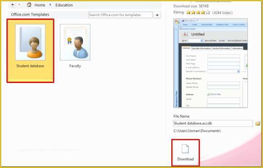
Task: Click the Faculty caption text
Action: [x=75, y=66]
